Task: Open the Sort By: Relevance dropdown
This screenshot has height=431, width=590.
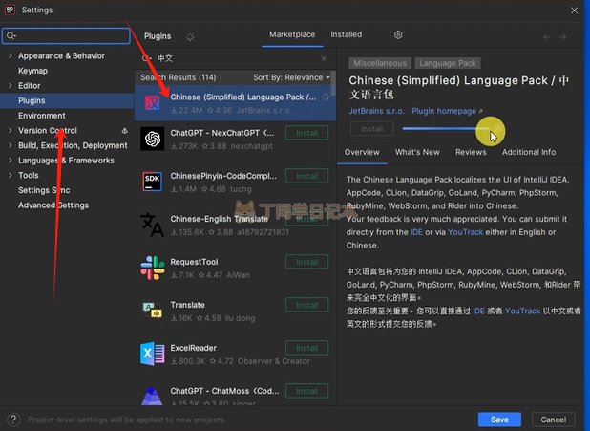Action: 291,77
